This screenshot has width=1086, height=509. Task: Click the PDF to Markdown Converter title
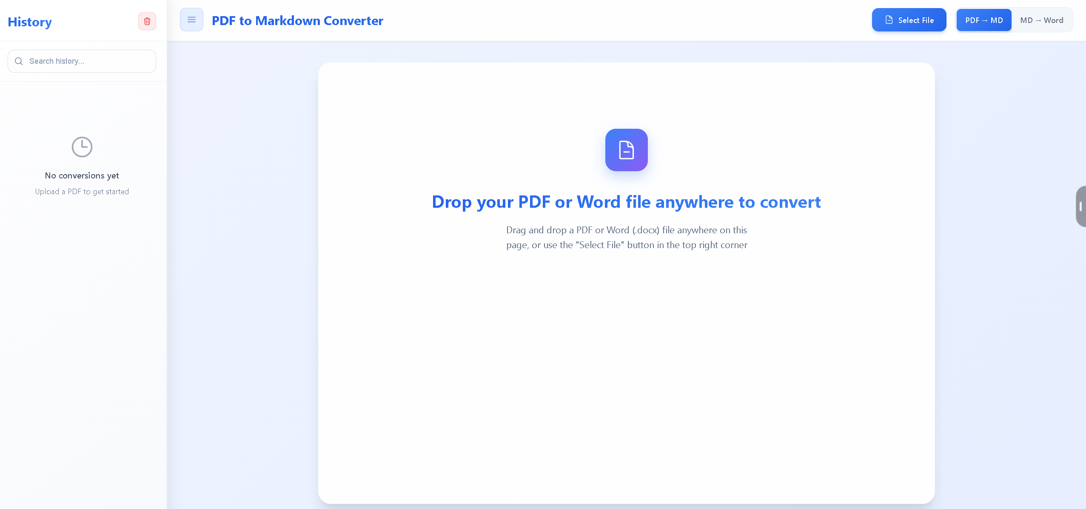pos(297,20)
